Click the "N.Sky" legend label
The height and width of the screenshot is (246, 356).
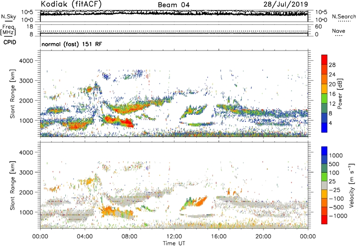pos(8,16)
